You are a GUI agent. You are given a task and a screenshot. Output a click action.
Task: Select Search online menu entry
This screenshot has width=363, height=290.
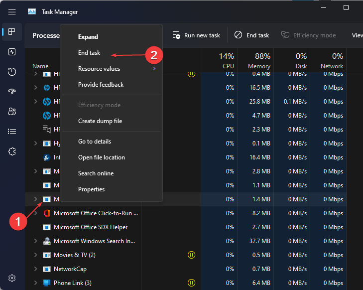click(x=112, y=173)
